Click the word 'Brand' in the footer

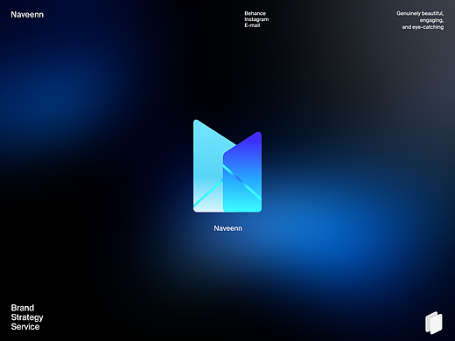click(x=23, y=308)
